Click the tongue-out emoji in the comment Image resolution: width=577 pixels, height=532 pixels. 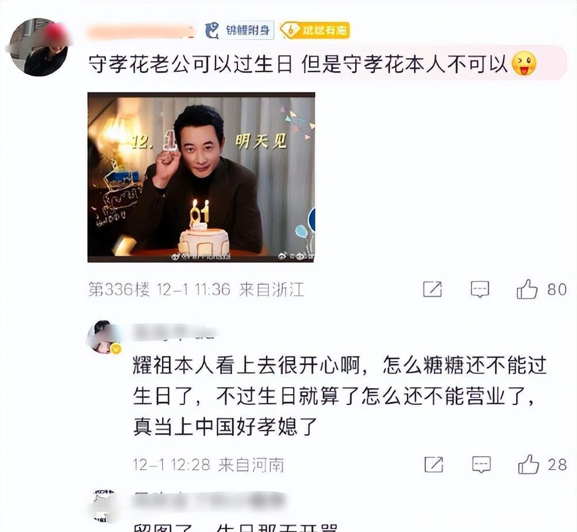[x=524, y=63]
